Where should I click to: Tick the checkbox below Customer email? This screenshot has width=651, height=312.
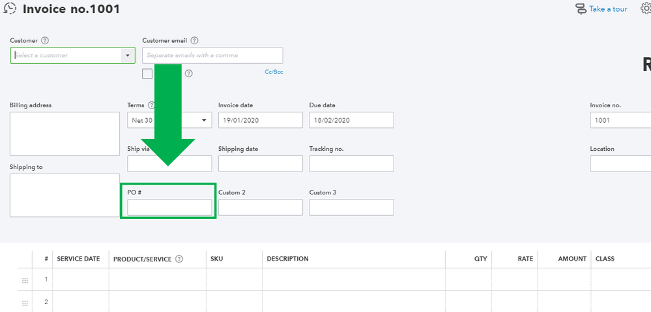[147, 73]
